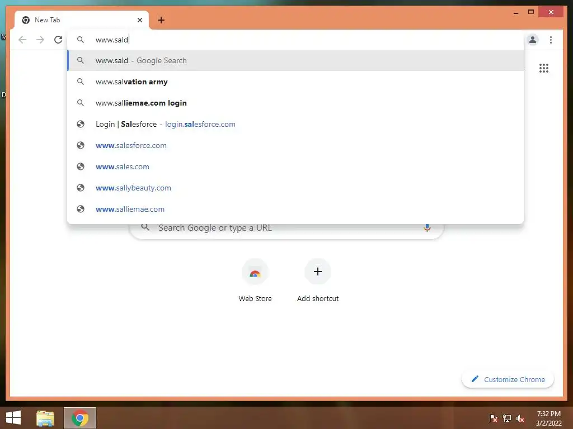
Task: Close the New Tab tab
Action: click(139, 20)
